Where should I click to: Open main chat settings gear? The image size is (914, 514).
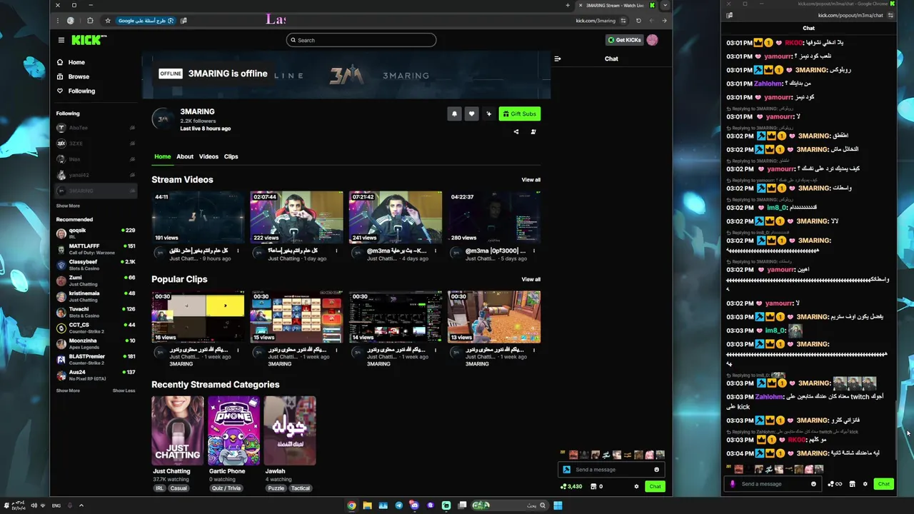[x=636, y=486]
